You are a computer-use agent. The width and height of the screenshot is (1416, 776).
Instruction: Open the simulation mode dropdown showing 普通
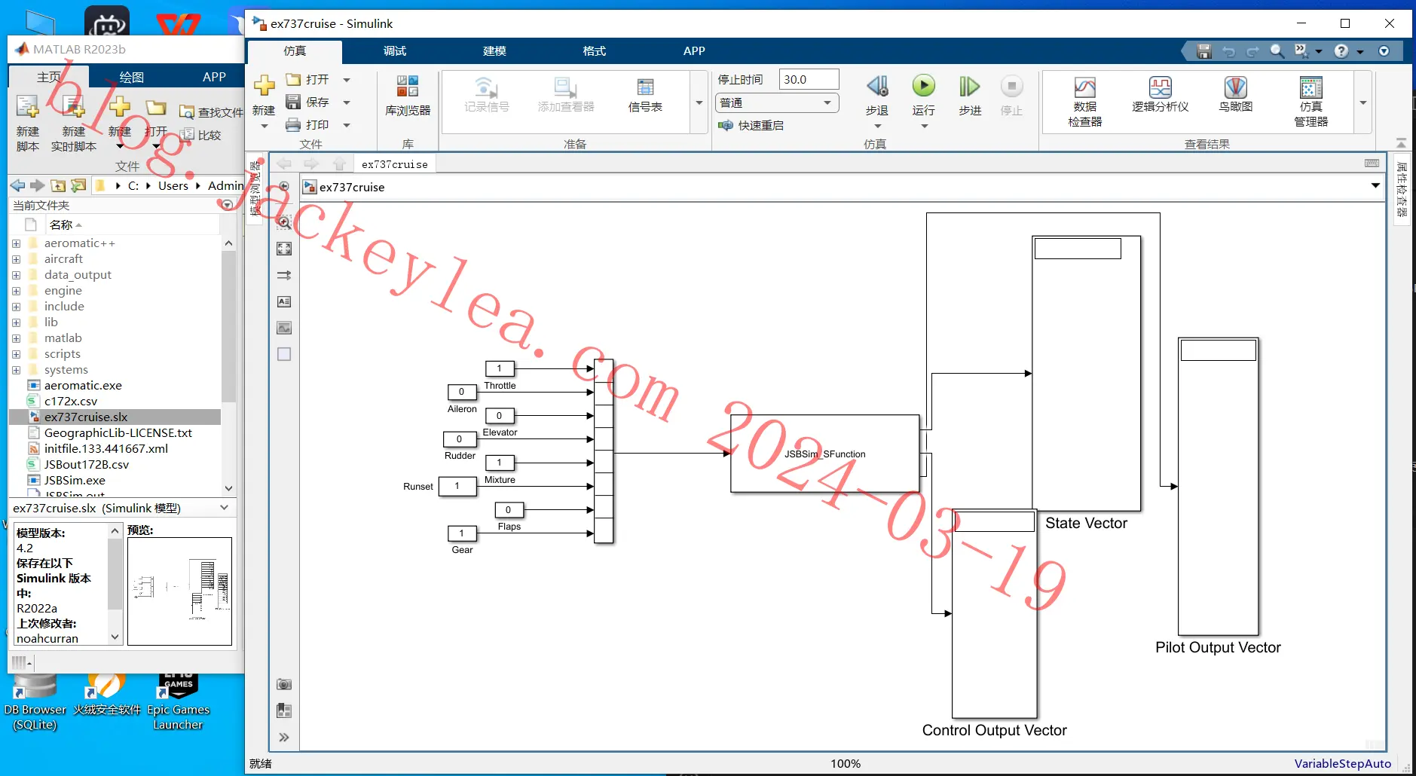pos(776,102)
